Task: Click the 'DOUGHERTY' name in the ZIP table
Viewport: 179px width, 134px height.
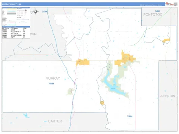Action: (16, 32)
